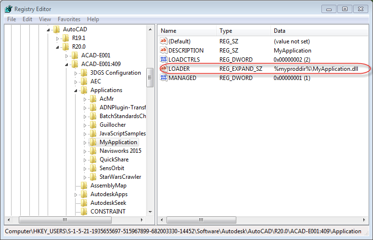Click the StarWarsCrawler folder icon
Image resolution: width=373 pixels, height=240 pixels.
click(93, 177)
